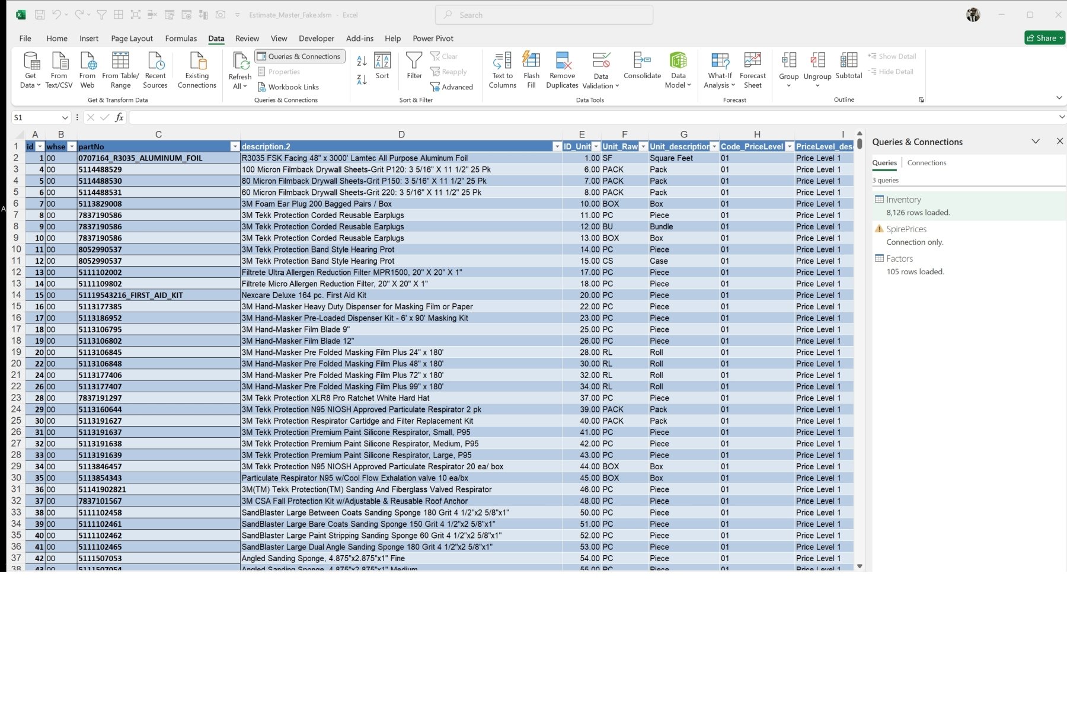Select the Inventory query
Image resolution: width=1067 pixels, height=711 pixels.
pos(969,206)
